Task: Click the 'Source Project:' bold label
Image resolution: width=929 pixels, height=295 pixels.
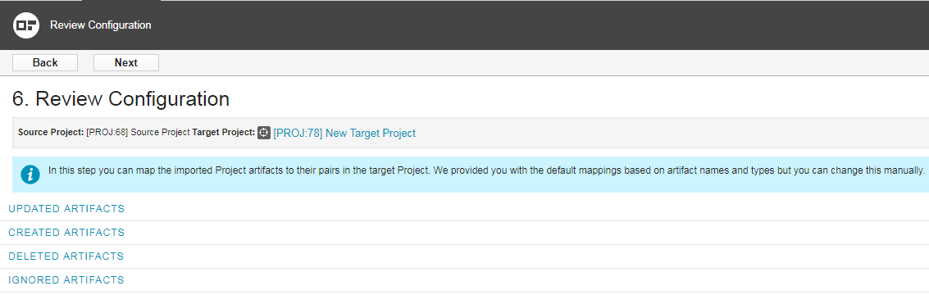Action: [51, 133]
